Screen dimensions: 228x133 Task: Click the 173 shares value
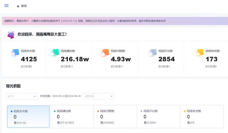coord(211,59)
